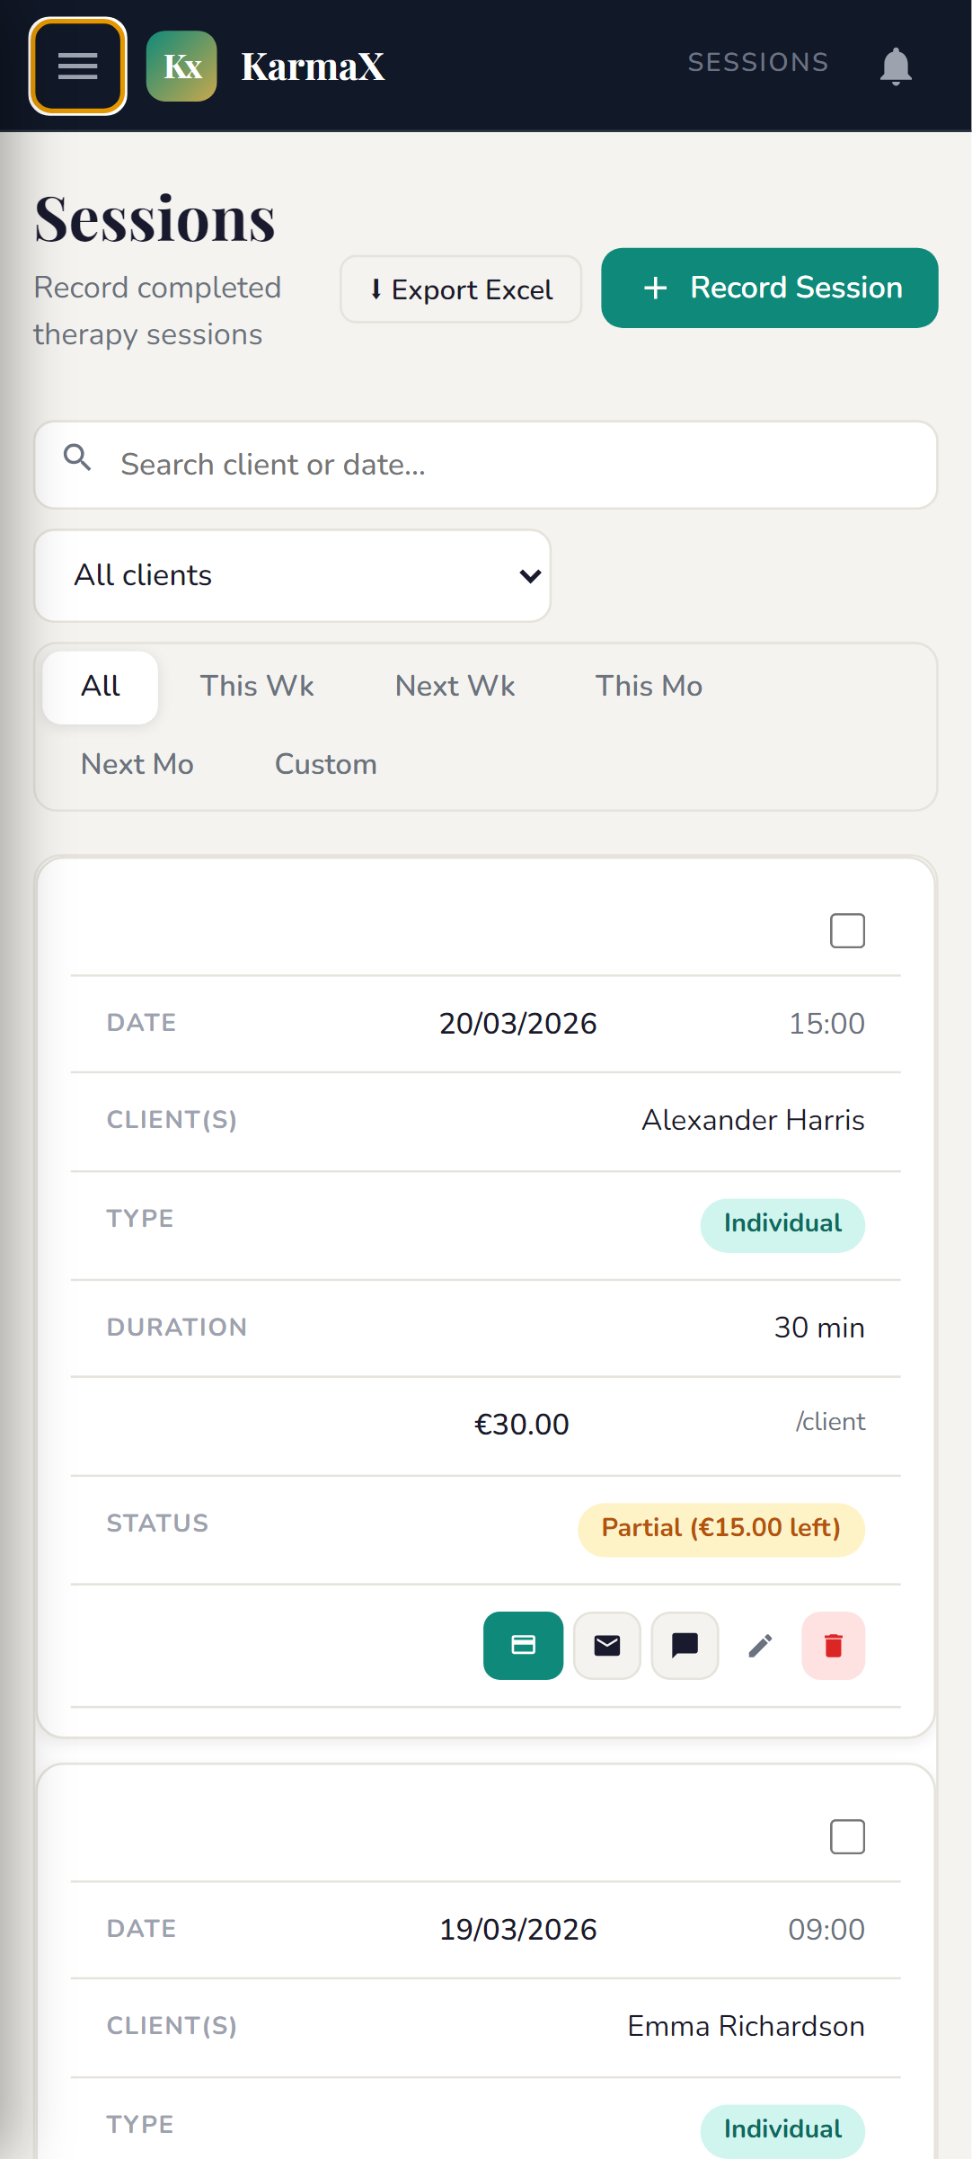Click the Partial €15.00 left status badge
The image size is (972, 2159).
click(x=721, y=1528)
